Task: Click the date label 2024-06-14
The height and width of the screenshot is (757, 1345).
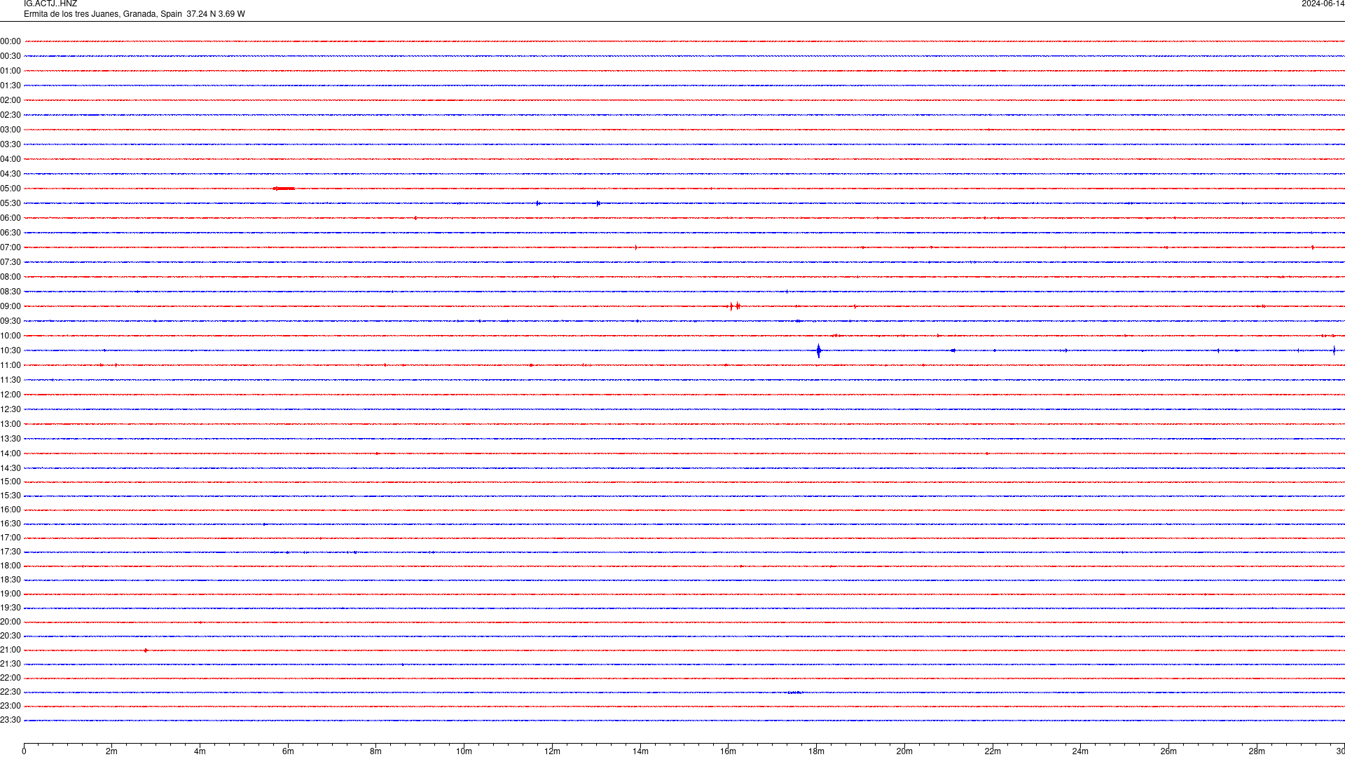Action: tap(1323, 4)
